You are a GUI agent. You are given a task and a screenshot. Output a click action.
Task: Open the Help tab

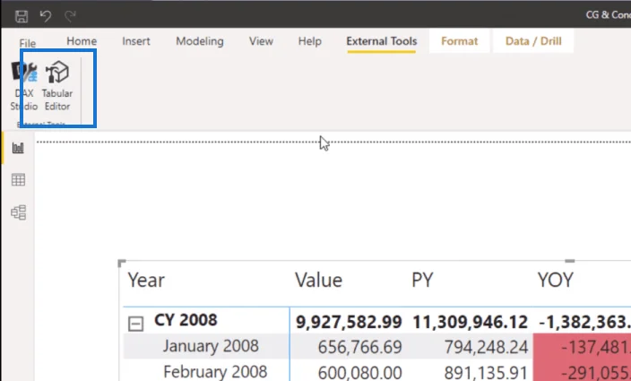tap(310, 41)
